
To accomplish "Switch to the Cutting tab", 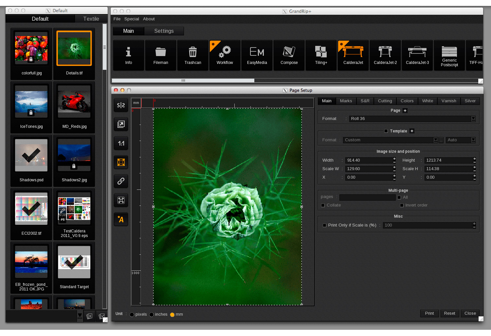I will (385, 101).
